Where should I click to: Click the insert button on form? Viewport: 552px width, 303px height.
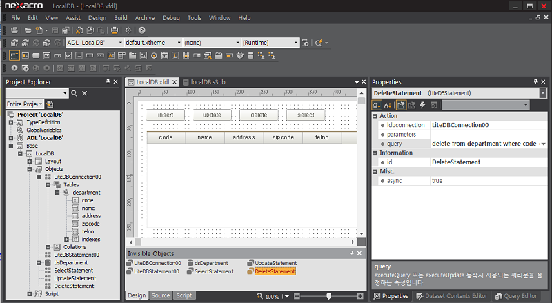pyautogui.click(x=166, y=115)
